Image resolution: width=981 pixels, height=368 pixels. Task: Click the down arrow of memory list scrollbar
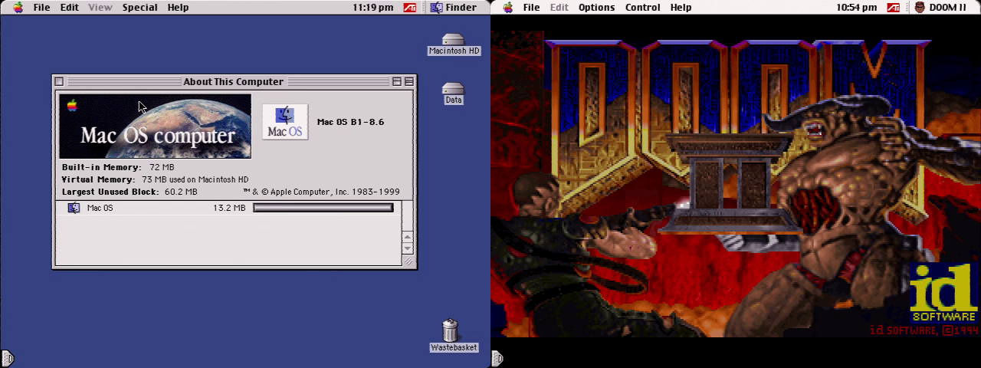(408, 248)
